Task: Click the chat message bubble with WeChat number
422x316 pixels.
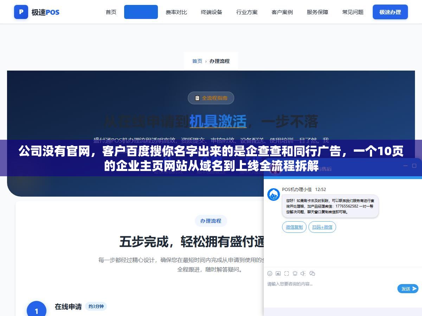Action: (330, 206)
